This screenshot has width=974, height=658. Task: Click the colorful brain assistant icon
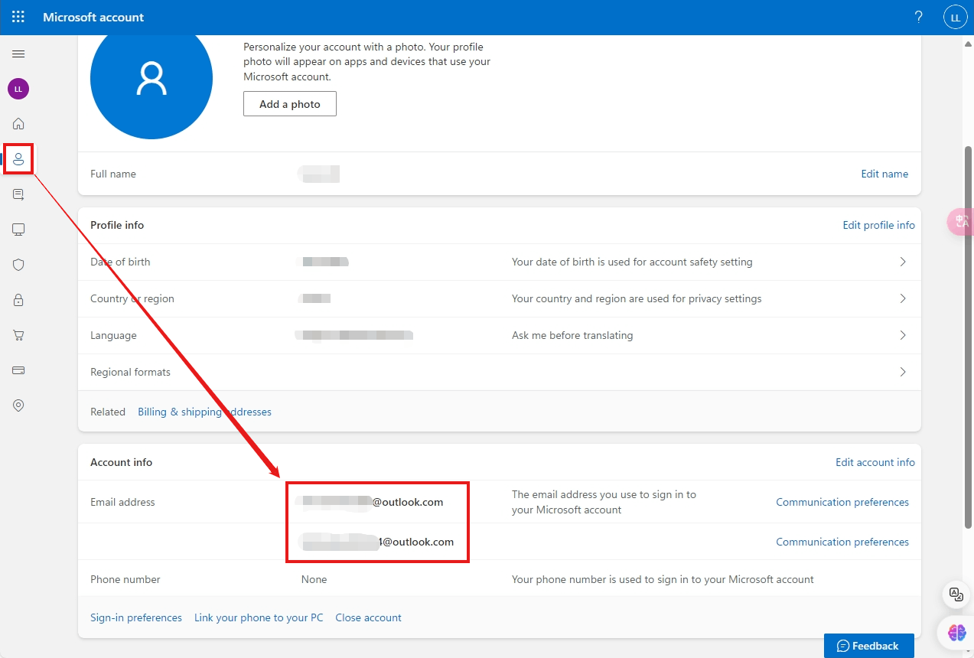pyautogui.click(x=956, y=632)
